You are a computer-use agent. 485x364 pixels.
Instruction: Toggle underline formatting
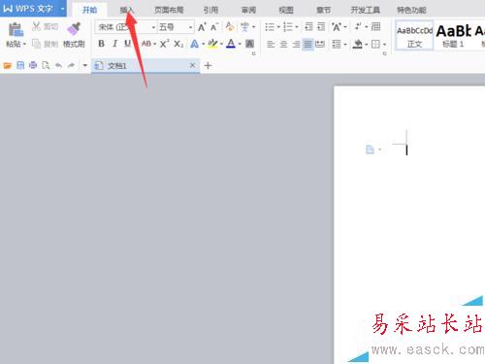pyautogui.click(x=128, y=44)
